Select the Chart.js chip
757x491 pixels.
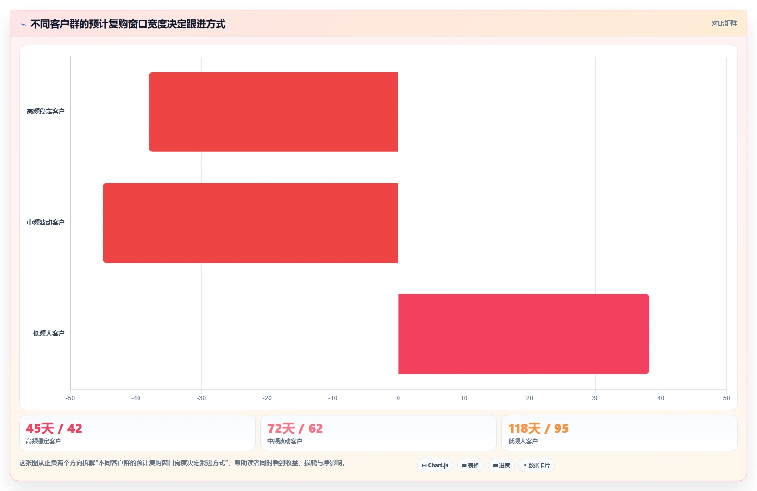435,465
